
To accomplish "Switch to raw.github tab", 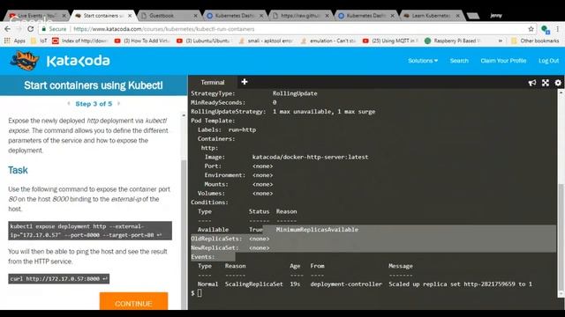I will (x=301, y=16).
